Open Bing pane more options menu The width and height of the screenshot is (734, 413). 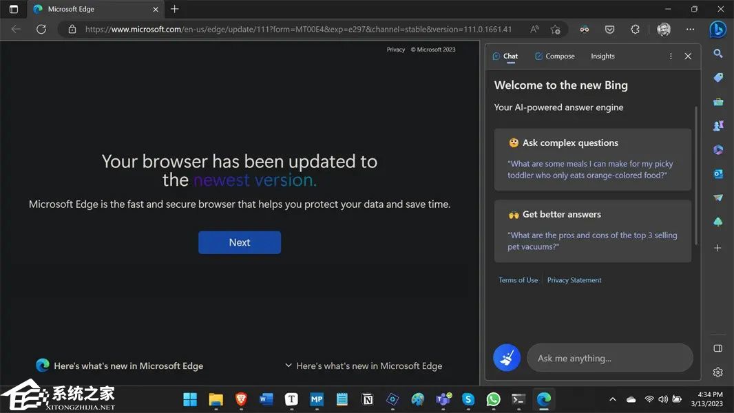pyautogui.click(x=671, y=56)
